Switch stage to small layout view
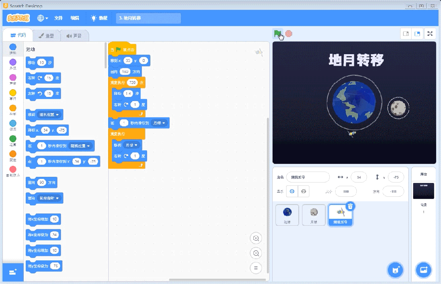Image resolution: width=441 pixels, height=284 pixels. tap(406, 34)
